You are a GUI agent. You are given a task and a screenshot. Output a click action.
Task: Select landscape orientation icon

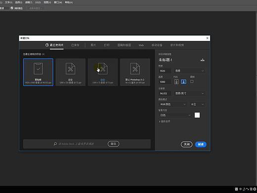click(x=183, y=82)
